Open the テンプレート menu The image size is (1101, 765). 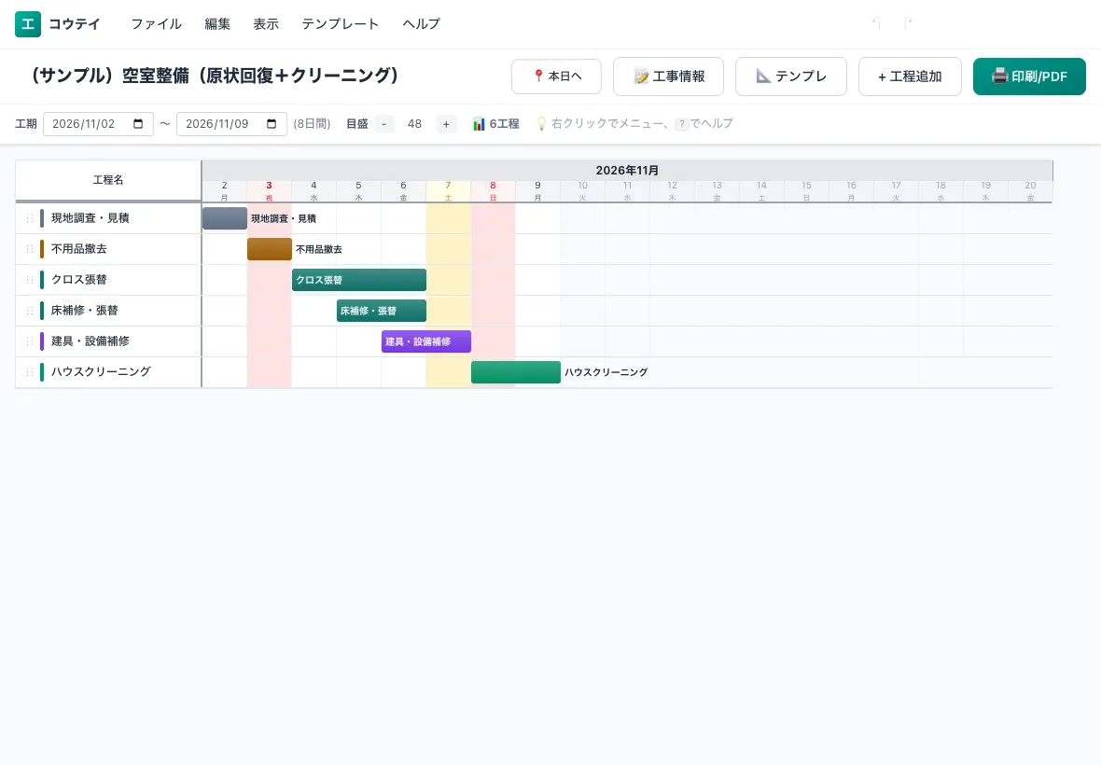click(340, 24)
